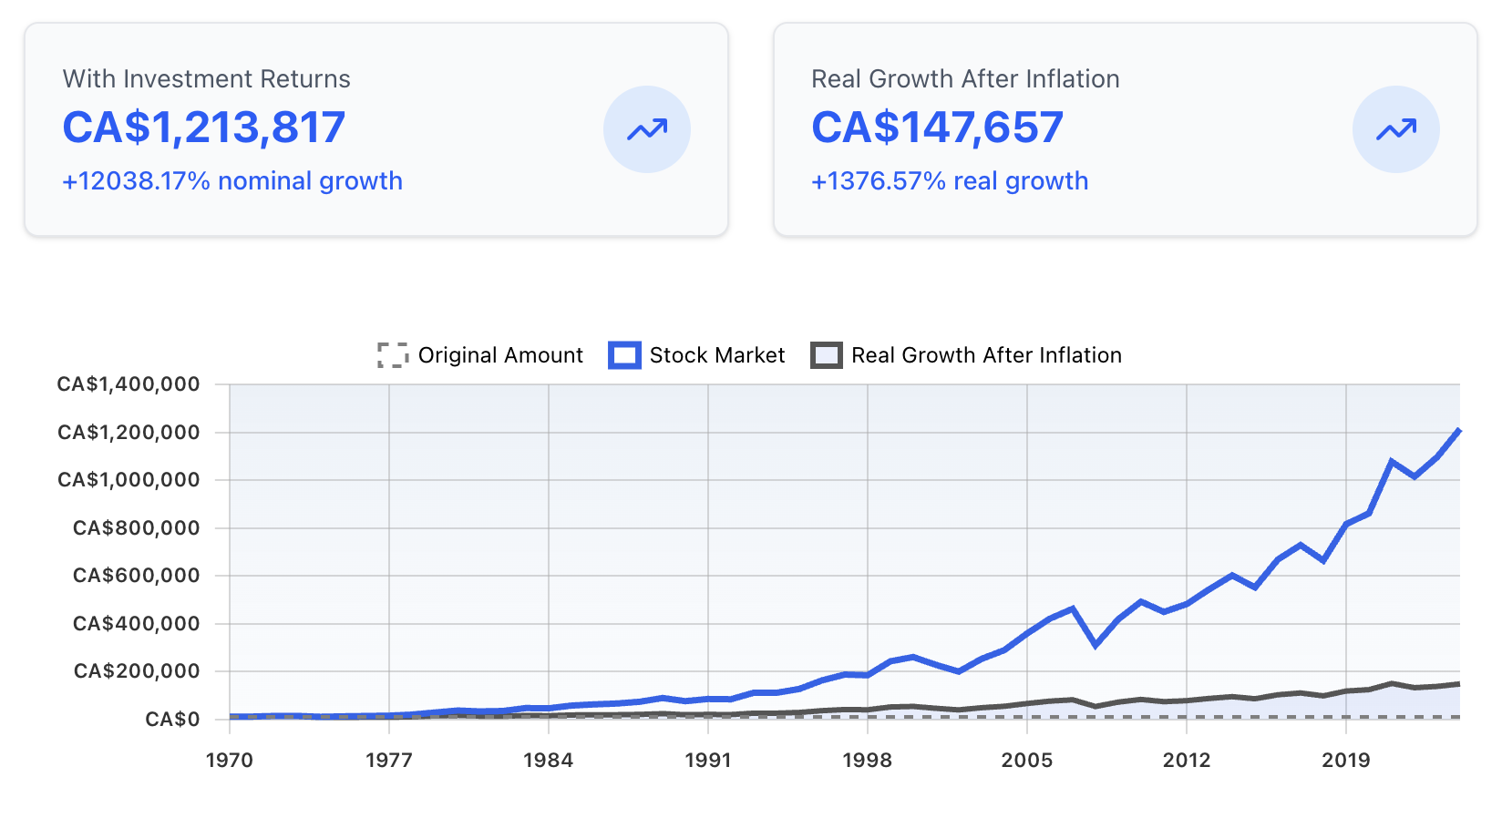Click the +12038.17% nominal growth text

(x=232, y=181)
